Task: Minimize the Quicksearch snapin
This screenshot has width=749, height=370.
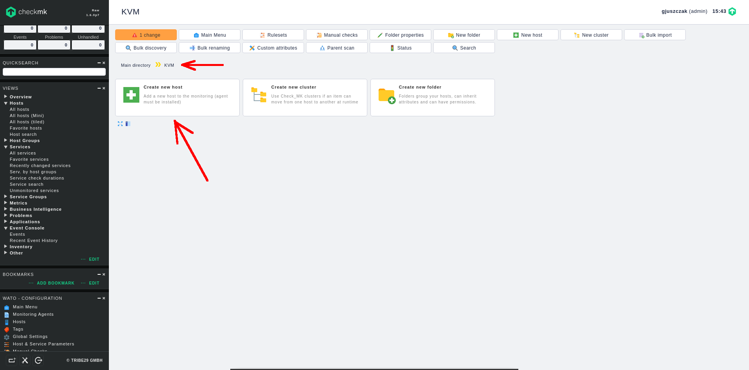Action: (99, 63)
